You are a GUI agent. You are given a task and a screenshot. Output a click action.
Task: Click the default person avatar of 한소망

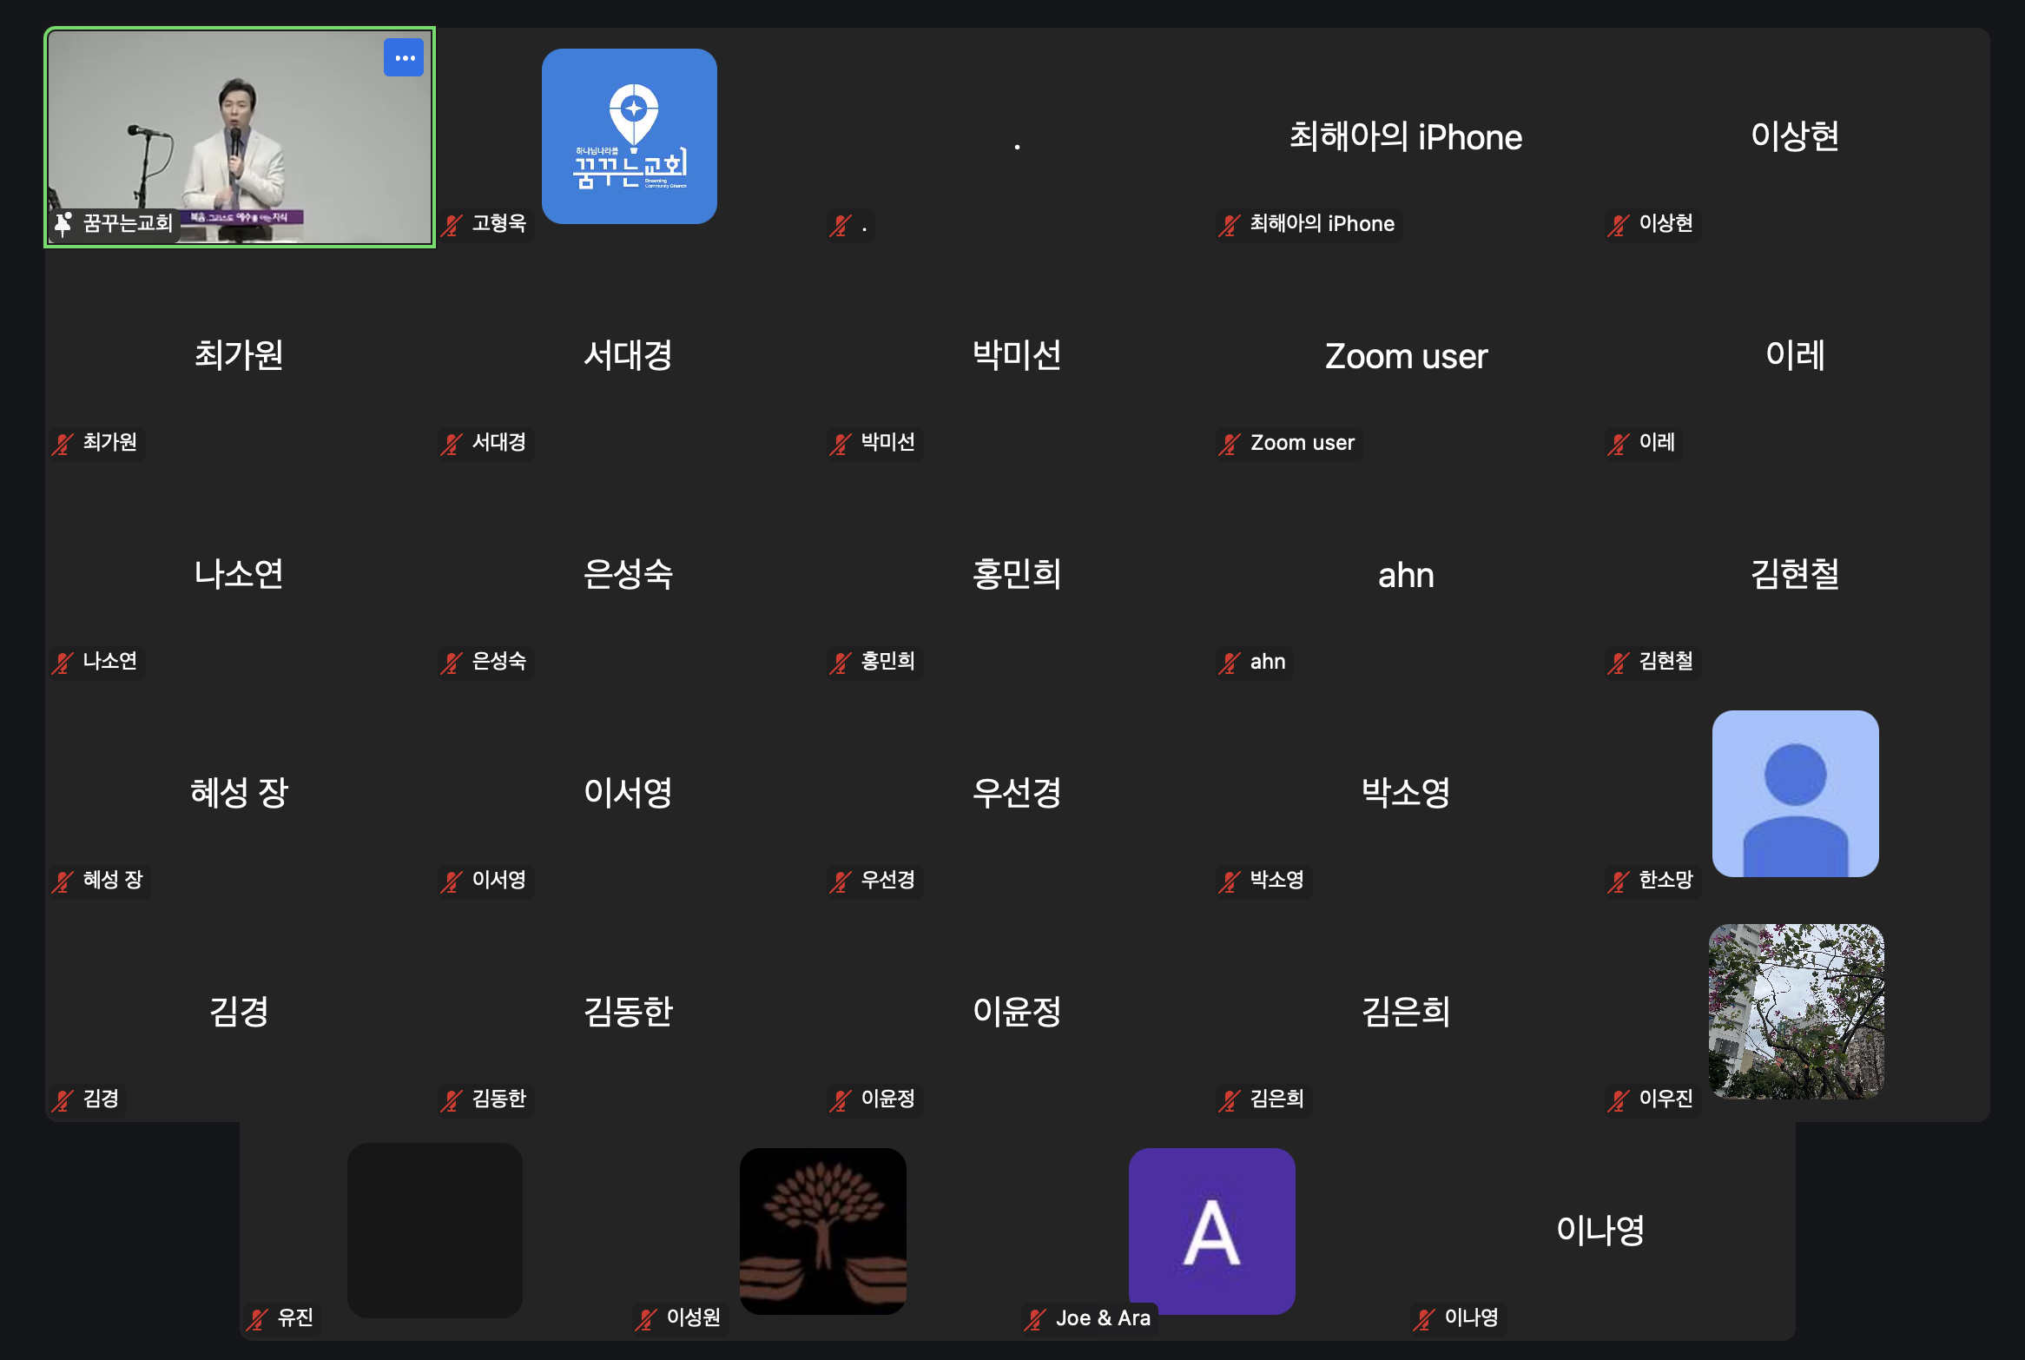1796,793
